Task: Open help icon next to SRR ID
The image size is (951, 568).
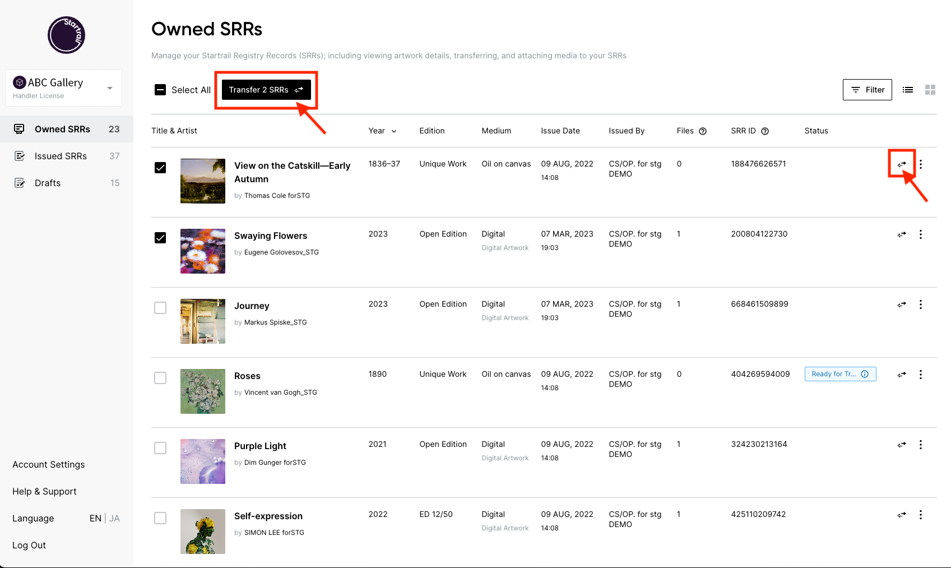Action: 765,131
